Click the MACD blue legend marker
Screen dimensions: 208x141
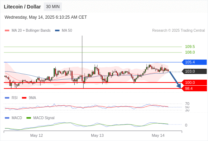click(7, 118)
